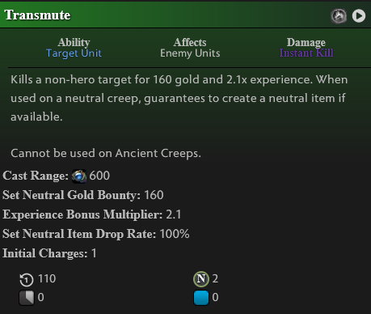
Task: Click the Set Neutral Item Drop Rate label
Action: point(79,234)
